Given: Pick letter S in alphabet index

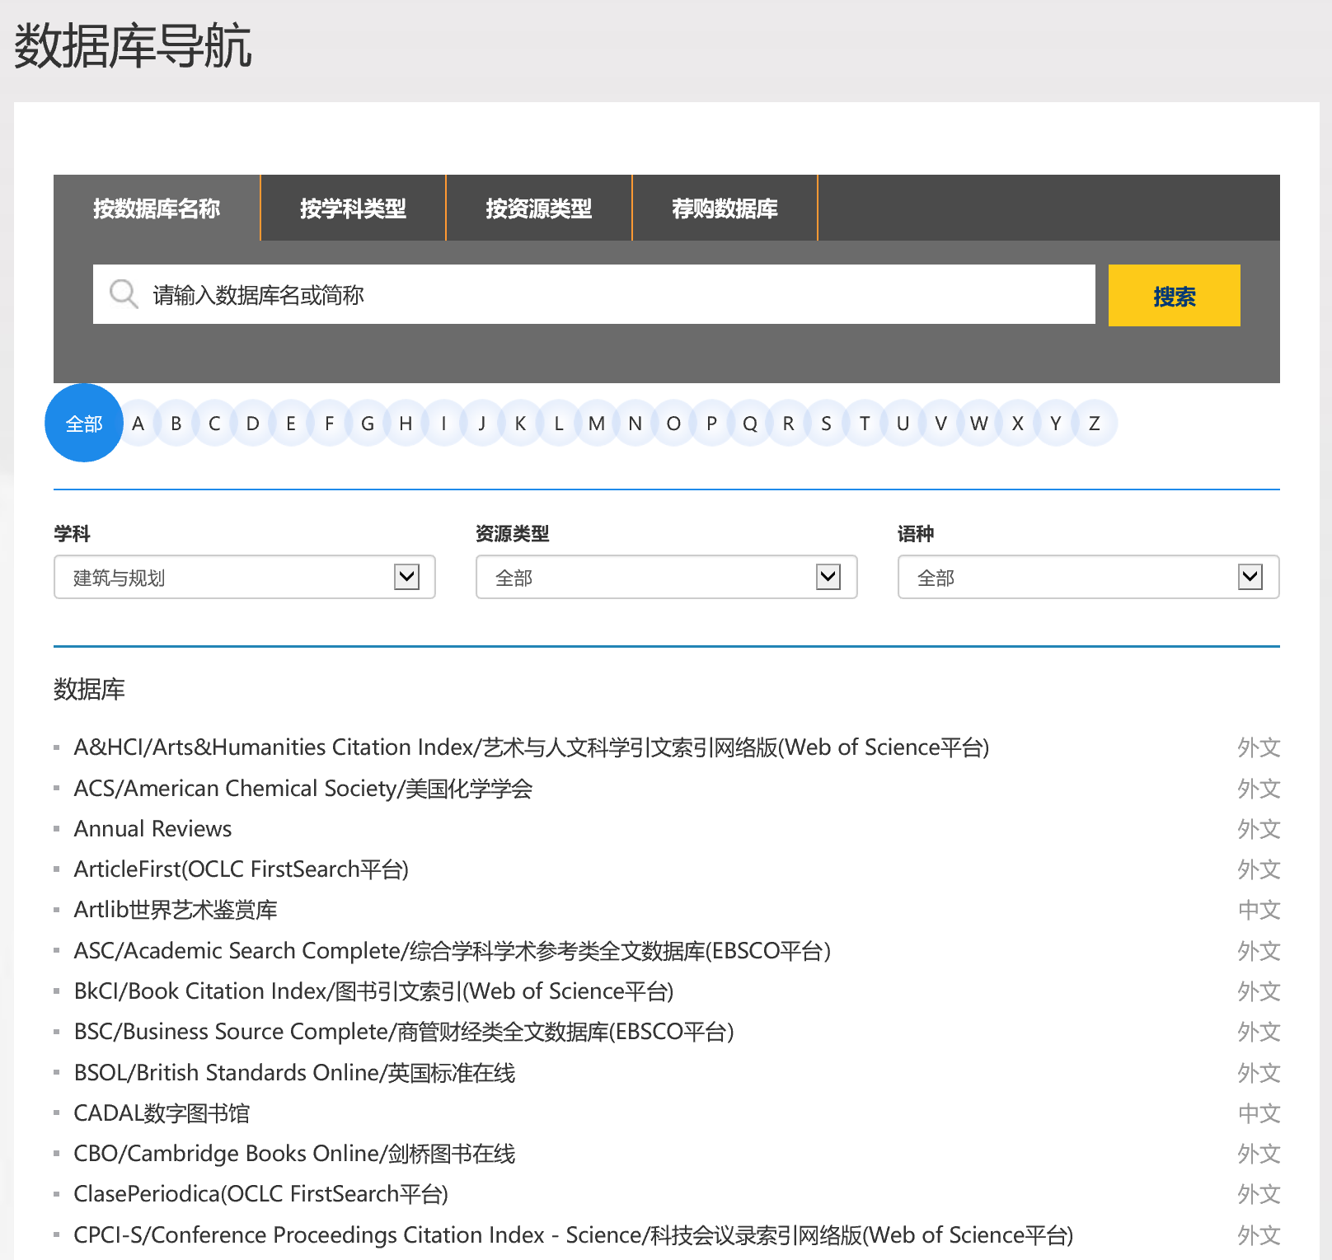Looking at the screenshot, I should [826, 424].
